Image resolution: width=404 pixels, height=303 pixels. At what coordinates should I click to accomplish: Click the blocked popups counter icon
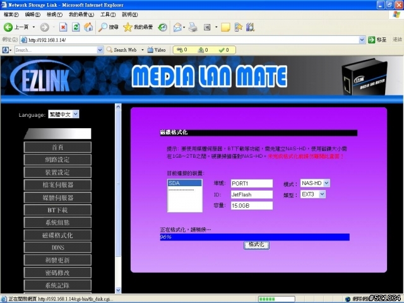(x=180, y=50)
